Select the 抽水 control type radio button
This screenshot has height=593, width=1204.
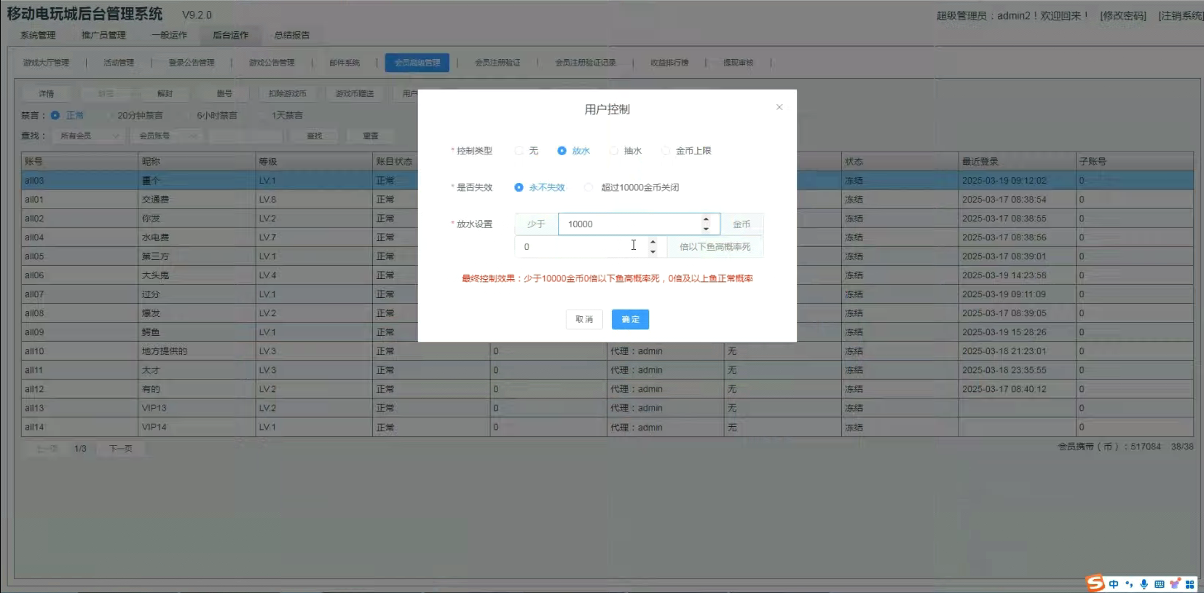(x=614, y=151)
